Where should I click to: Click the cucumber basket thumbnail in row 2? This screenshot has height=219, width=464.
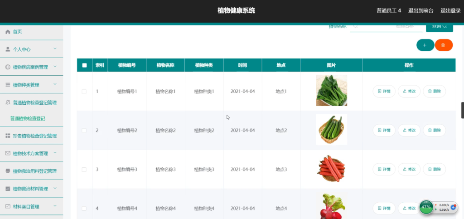click(331, 130)
